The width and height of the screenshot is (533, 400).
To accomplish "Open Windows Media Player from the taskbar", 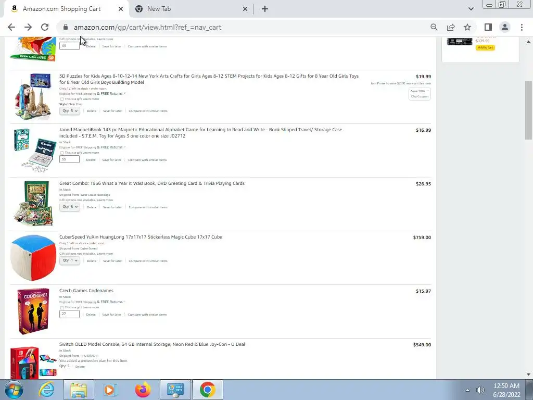I will coord(110,390).
